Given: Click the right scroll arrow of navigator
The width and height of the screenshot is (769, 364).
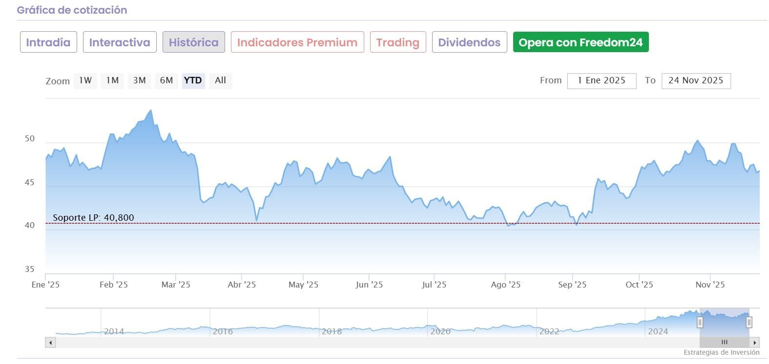Looking at the screenshot, I should 755,343.
